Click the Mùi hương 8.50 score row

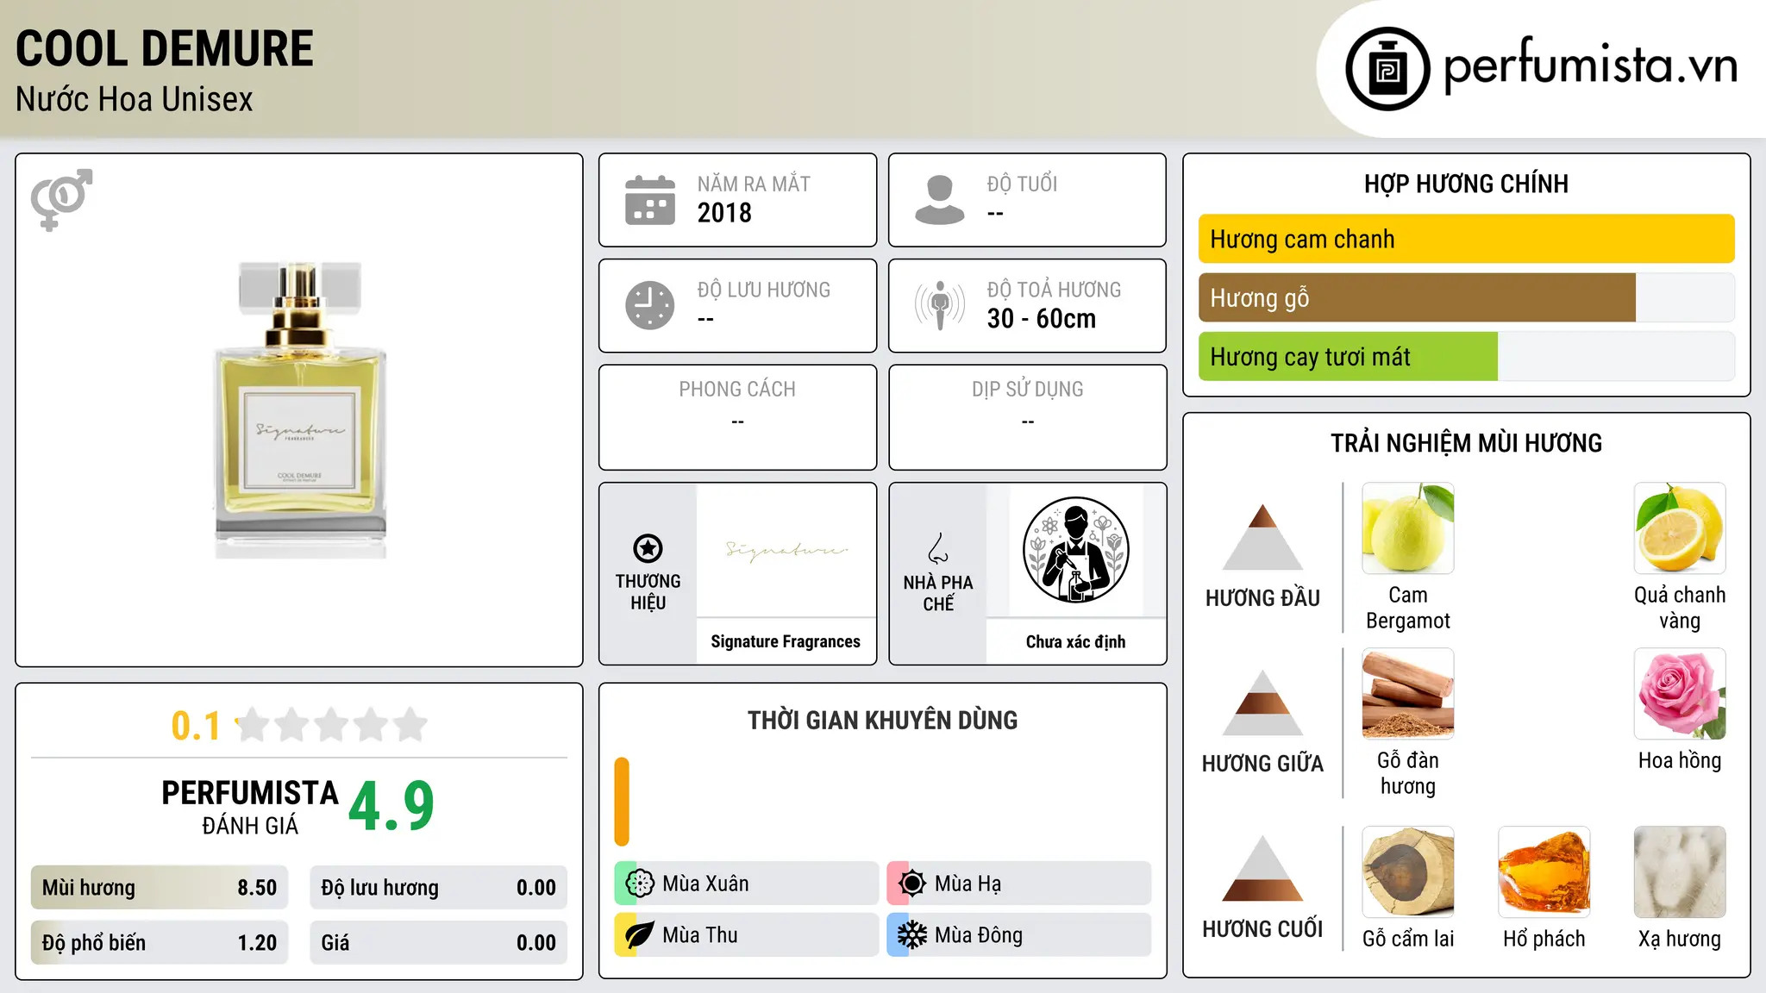[160, 888]
